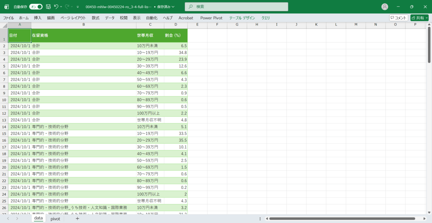The width and height of the screenshot is (432, 223).
Task: Open the user account profile icon
Action: [385, 7]
